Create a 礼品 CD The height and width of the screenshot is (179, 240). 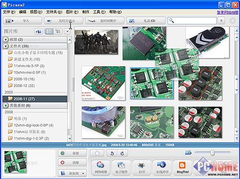[146, 21]
